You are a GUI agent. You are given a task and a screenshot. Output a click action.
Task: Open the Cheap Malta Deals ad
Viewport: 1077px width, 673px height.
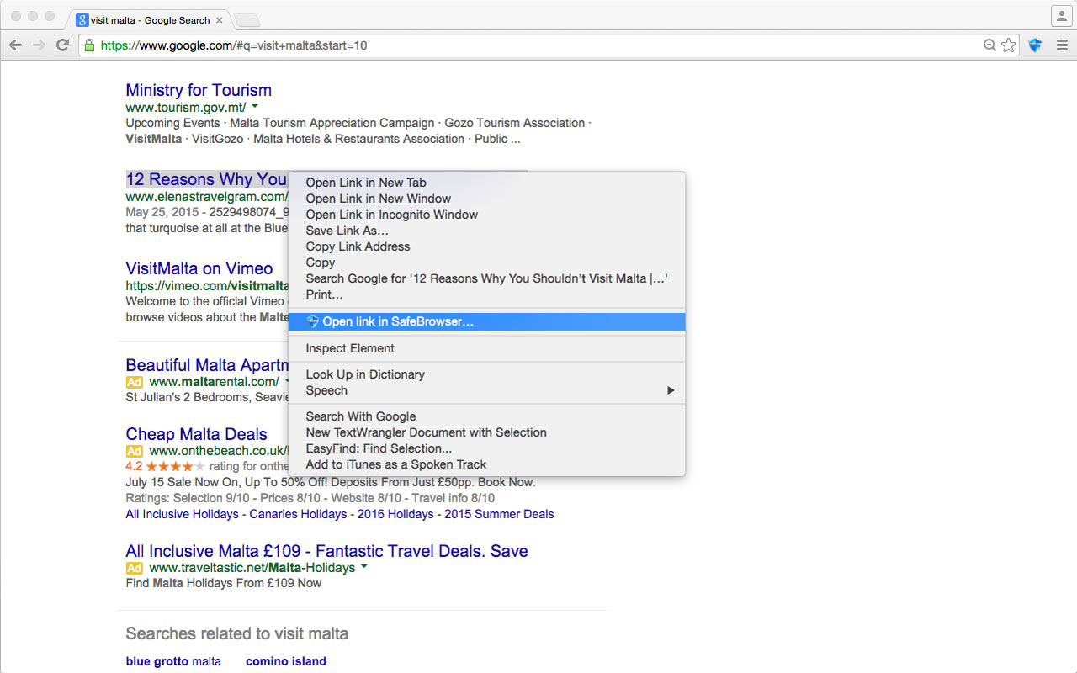click(196, 434)
